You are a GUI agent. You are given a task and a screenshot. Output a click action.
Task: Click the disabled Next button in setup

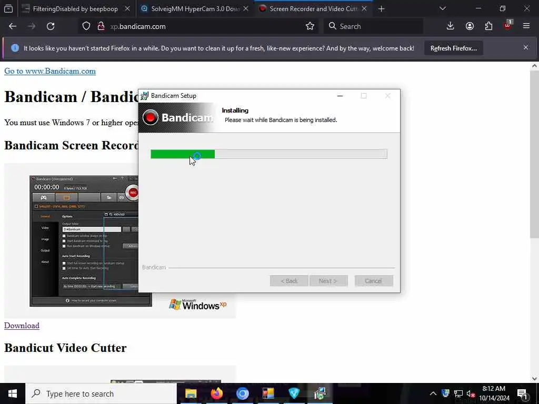coord(328,281)
